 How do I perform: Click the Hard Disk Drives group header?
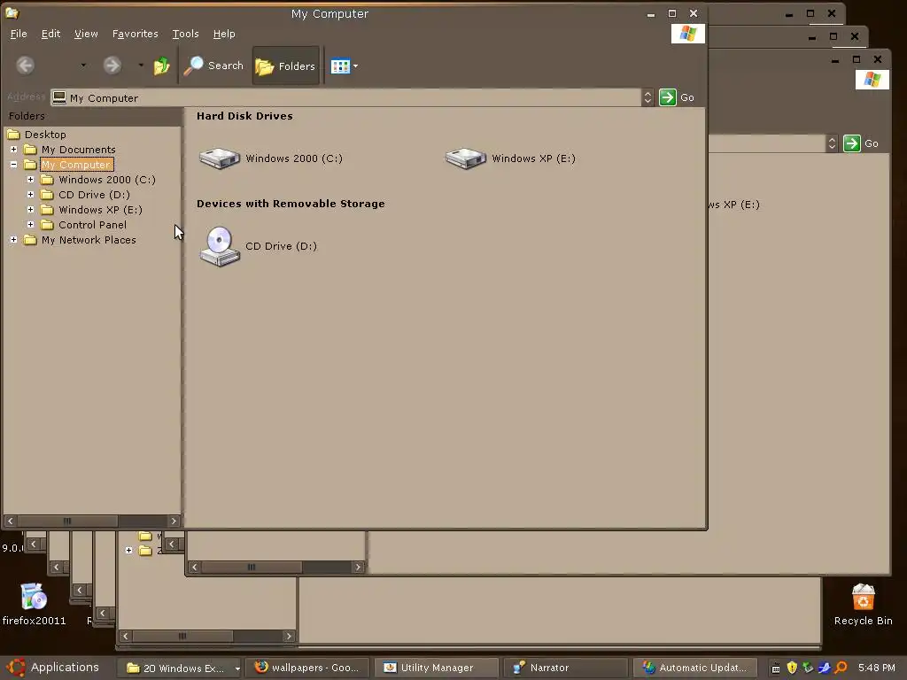pos(244,116)
